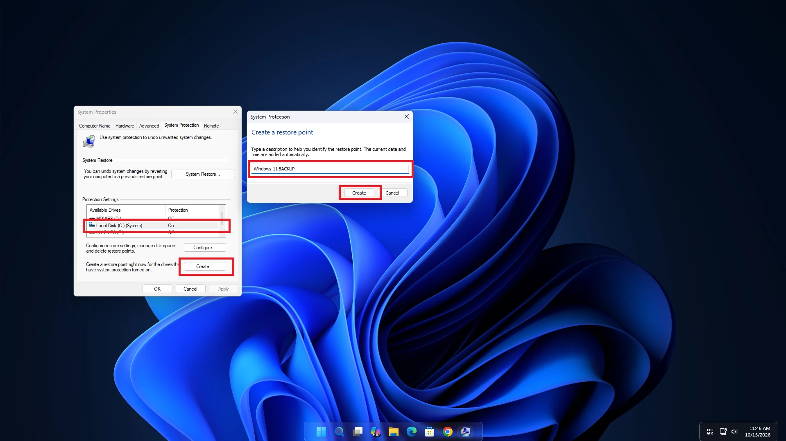786x441 pixels.
Task: Click the Local Disk (C:) drive icon
Action: [92, 225]
